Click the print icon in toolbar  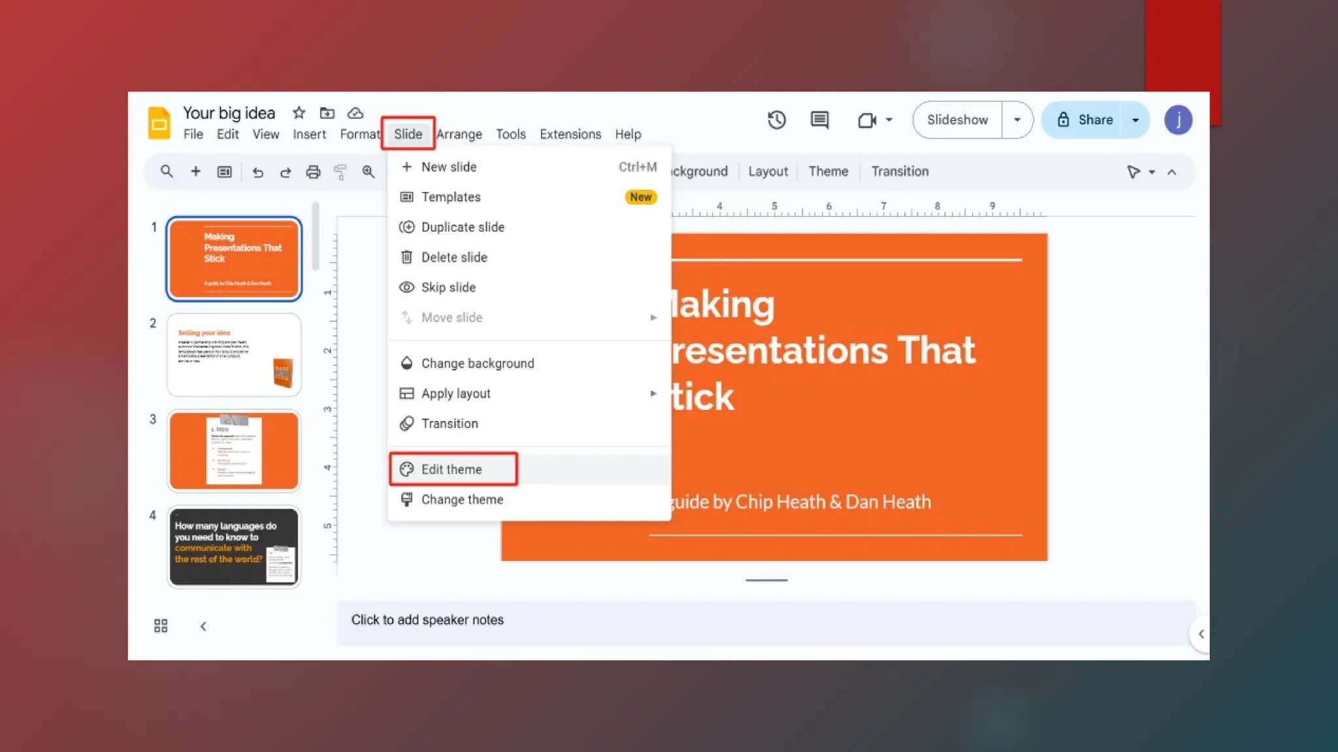[313, 172]
